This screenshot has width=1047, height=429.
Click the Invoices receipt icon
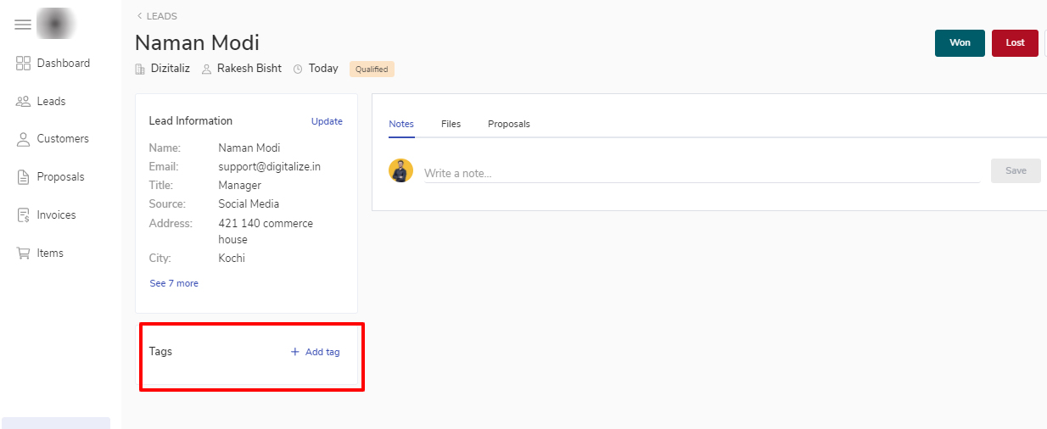coord(24,215)
